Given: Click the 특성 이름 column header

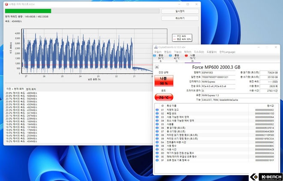Looking at the screenshot, I should [207, 106].
